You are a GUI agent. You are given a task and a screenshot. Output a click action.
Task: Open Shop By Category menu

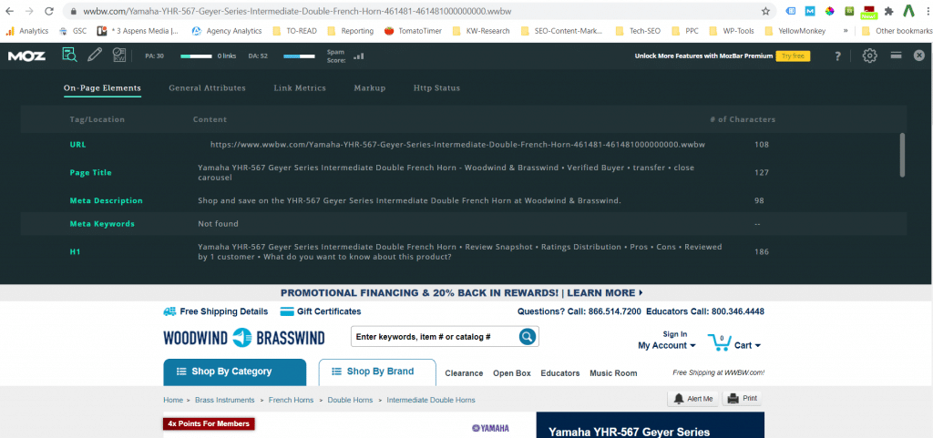(x=234, y=372)
